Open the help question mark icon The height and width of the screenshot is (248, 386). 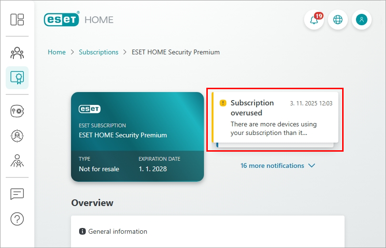[x=17, y=219]
